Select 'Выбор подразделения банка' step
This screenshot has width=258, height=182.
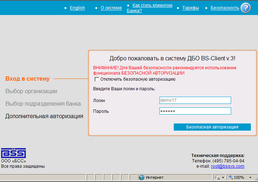[43, 104]
